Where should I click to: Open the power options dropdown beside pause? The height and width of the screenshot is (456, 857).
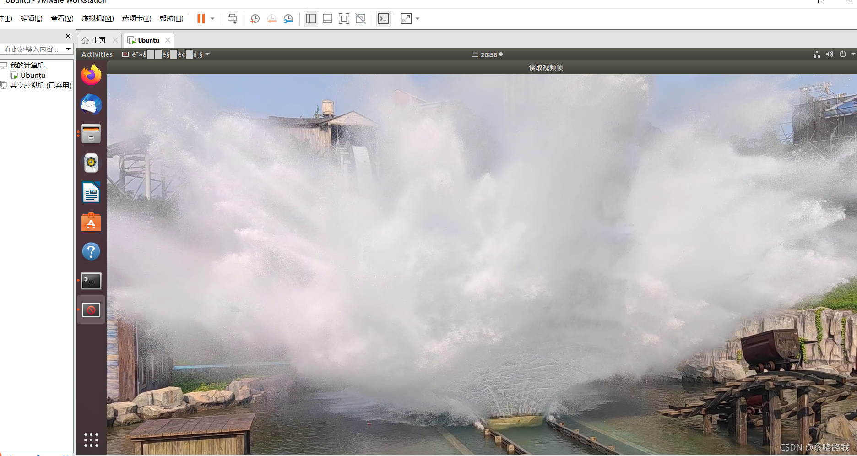[x=212, y=19]
